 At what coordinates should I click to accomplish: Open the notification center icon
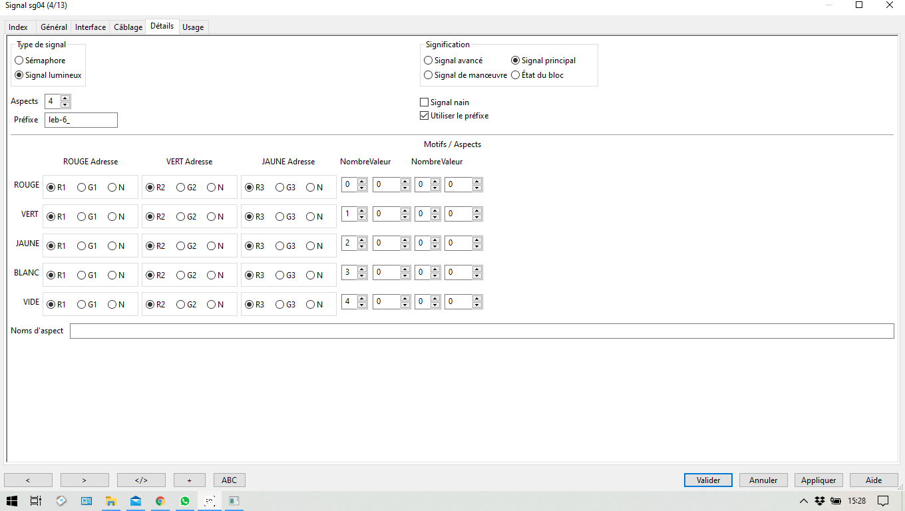[x=883, y=500]
